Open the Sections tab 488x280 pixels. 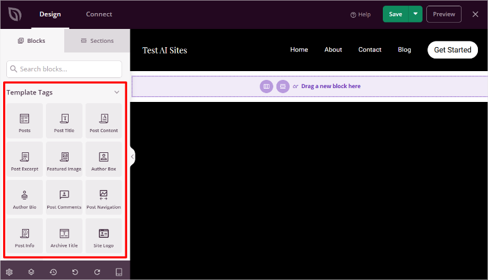coord(97,41)
